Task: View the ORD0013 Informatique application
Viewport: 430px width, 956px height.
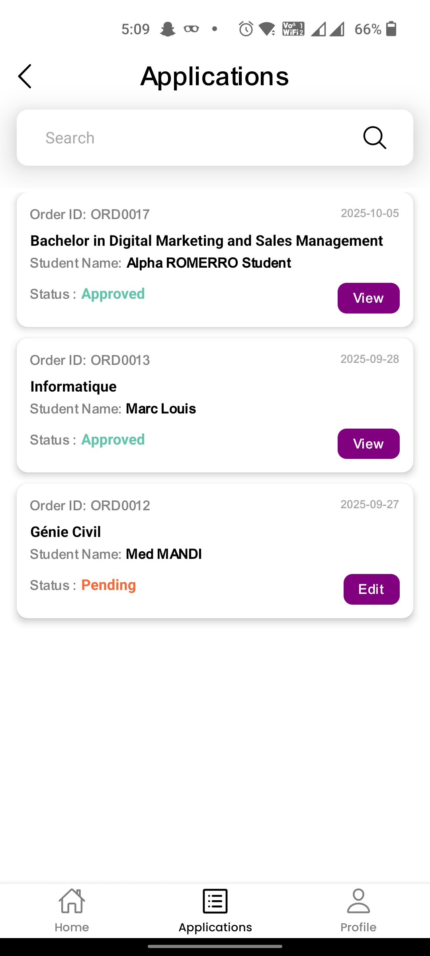Action: [368, 444]
